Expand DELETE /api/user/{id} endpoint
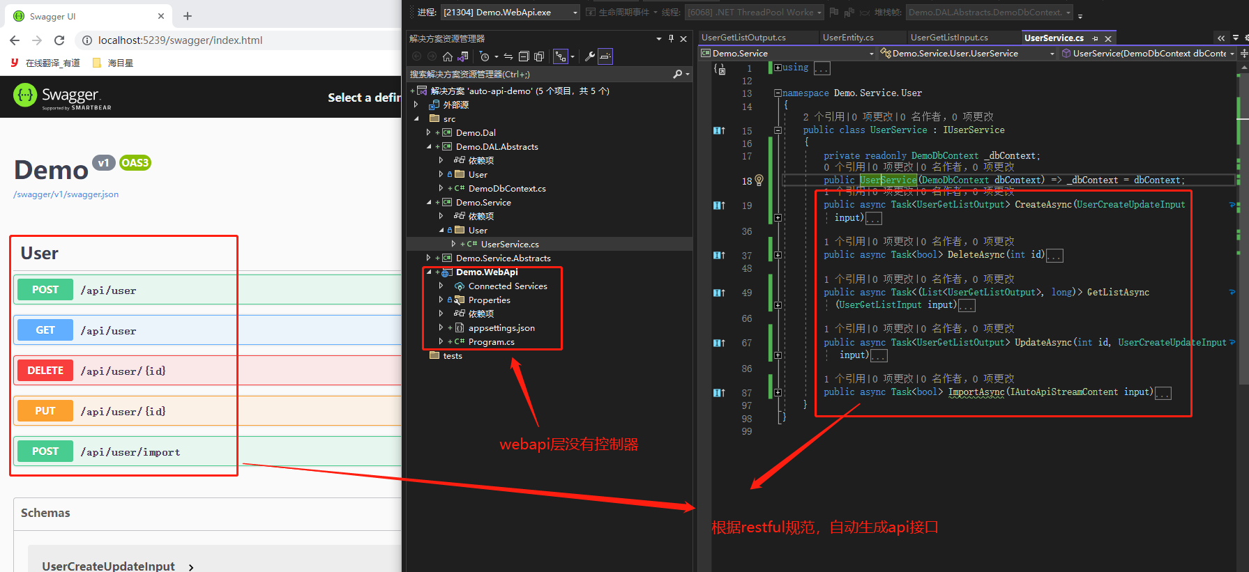The width and height of the screenshot is (1249, 572). [x=208, y=371]
